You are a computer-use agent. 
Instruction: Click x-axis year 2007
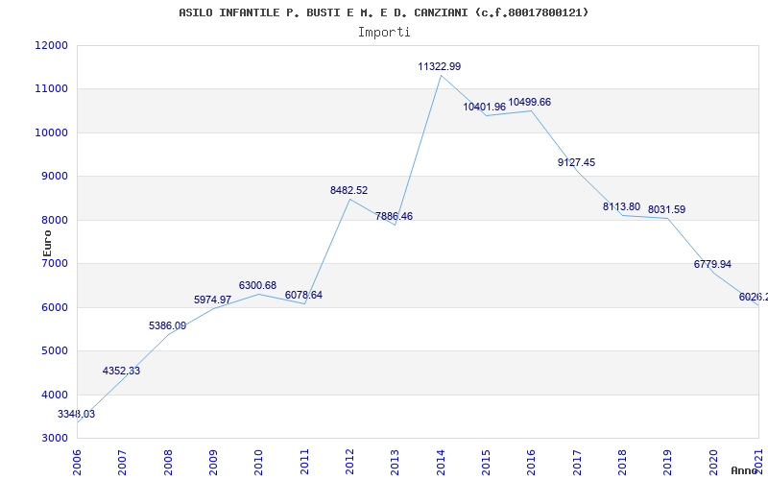tap(123, 463)
